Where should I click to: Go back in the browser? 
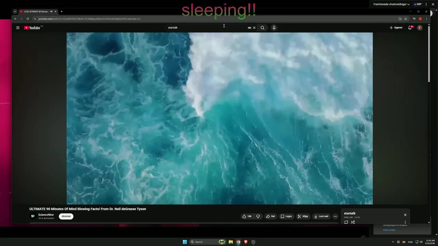(15, 19)
